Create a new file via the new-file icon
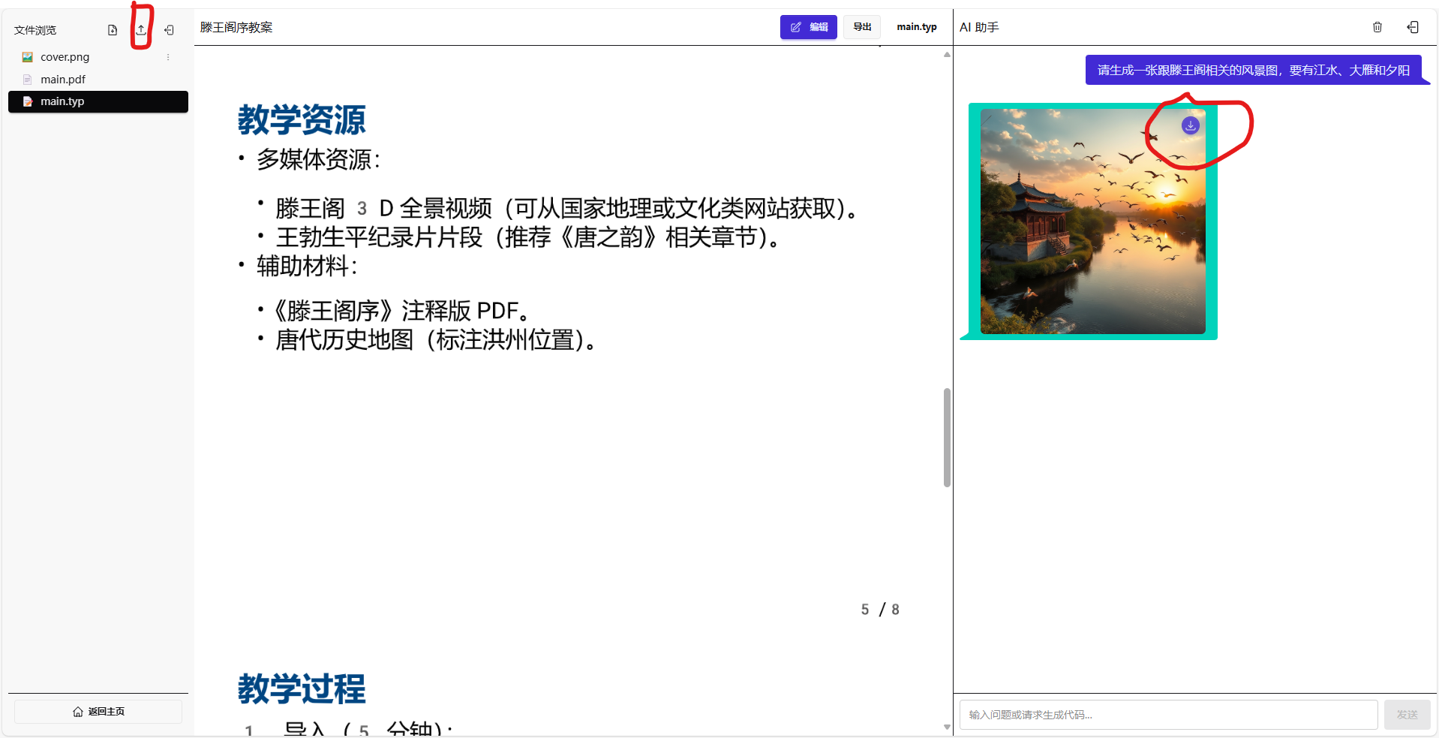 tap(112, 30)
